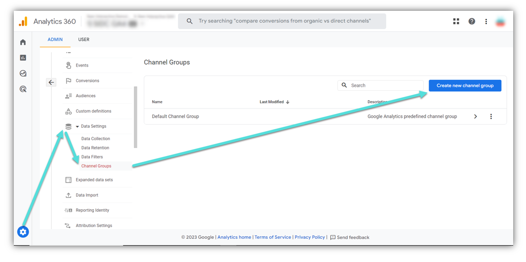
Task: Collapse the Data Settings section
Action: (78, 127)
